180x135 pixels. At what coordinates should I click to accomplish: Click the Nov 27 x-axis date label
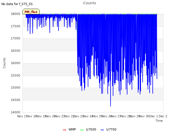(x=116, y=116)
